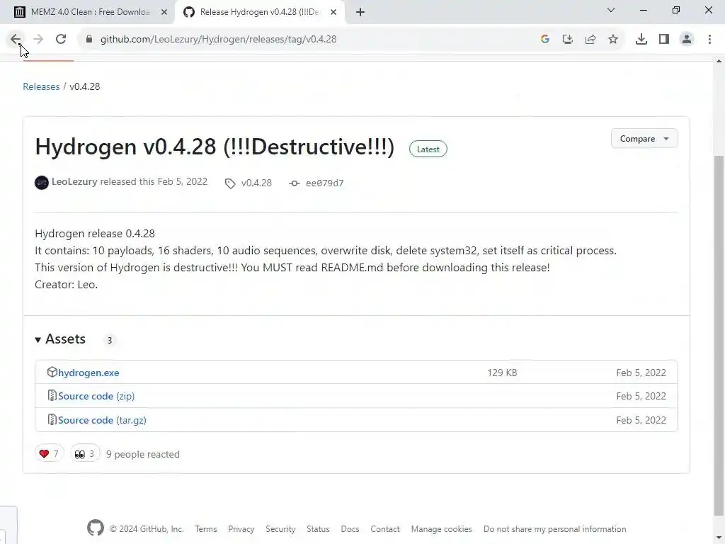
Task: Go back using the browser back arrow
Action: click(x=16, y=40)
